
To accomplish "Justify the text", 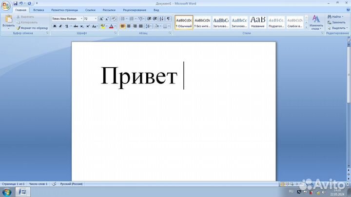I will 141,26.
